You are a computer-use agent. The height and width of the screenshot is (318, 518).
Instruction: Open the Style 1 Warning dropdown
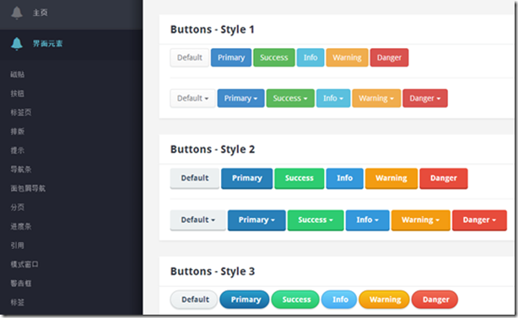coord(376,98)
